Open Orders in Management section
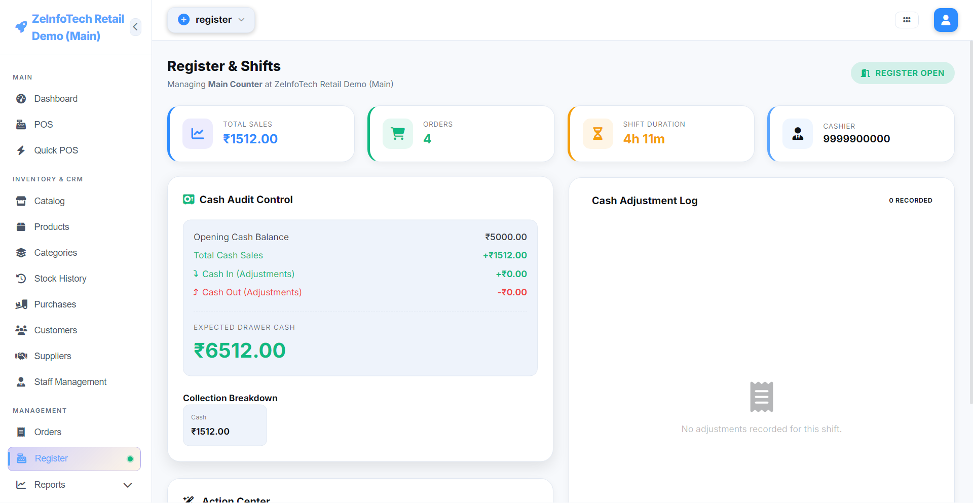Image resolution: width=973 pixels, height=503 pixels. [48, 432]
